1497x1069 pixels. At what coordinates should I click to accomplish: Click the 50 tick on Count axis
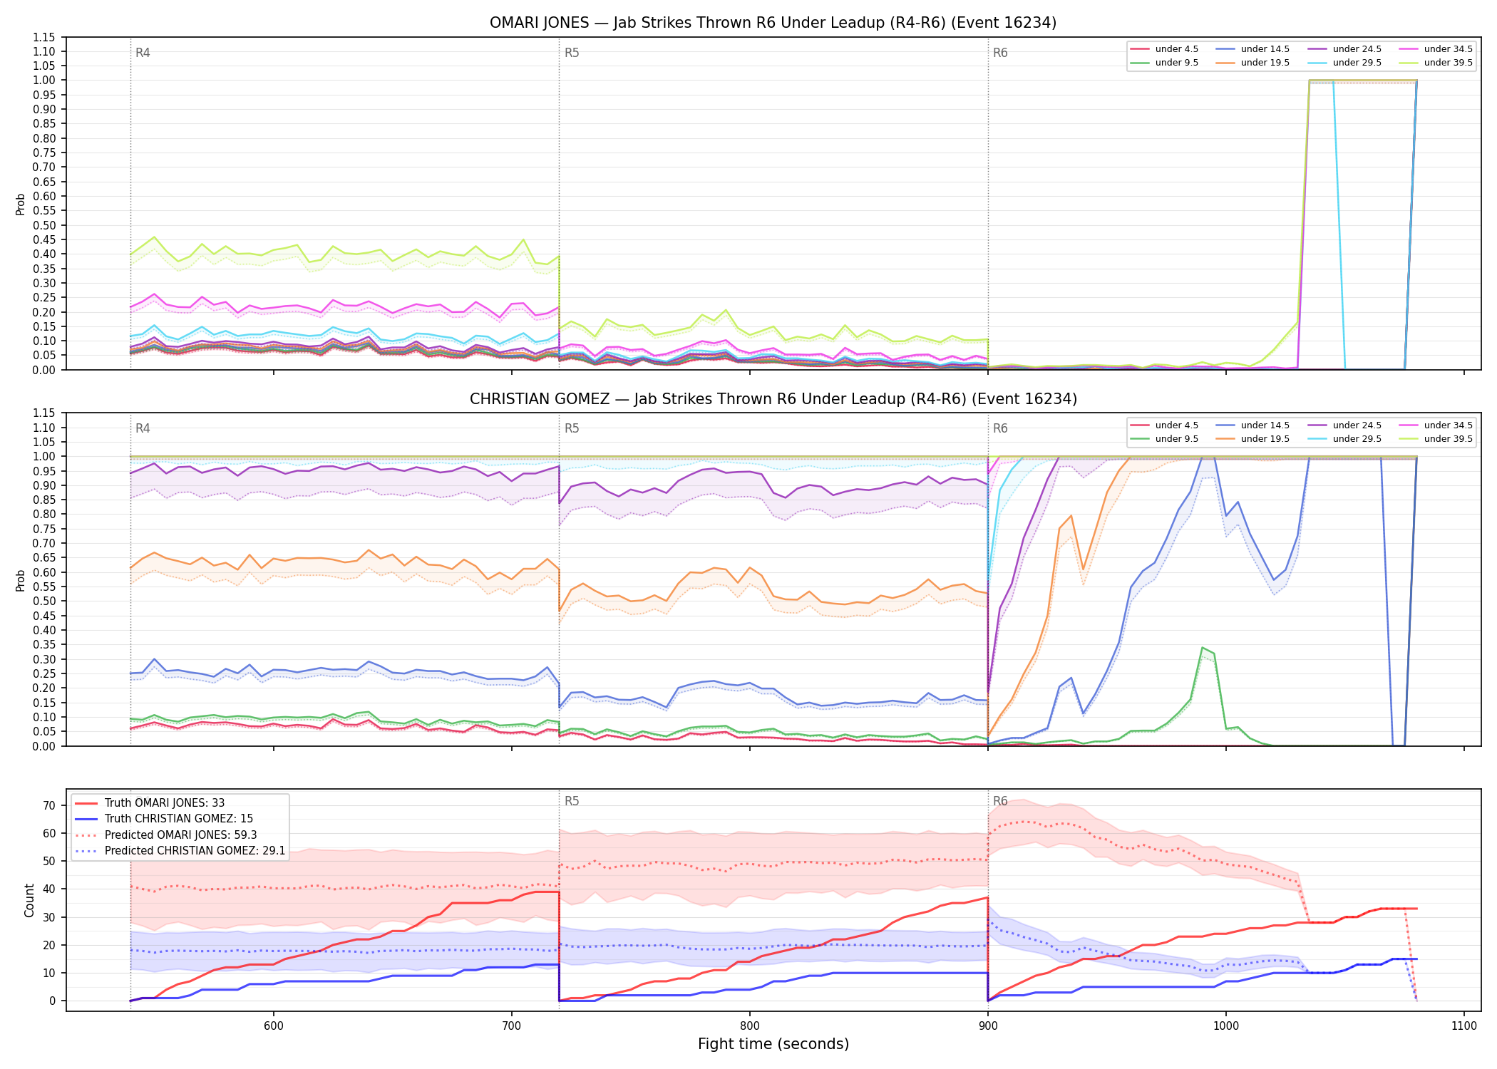click(49, 861)
